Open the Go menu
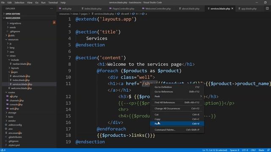 click(x=37, y=3)
